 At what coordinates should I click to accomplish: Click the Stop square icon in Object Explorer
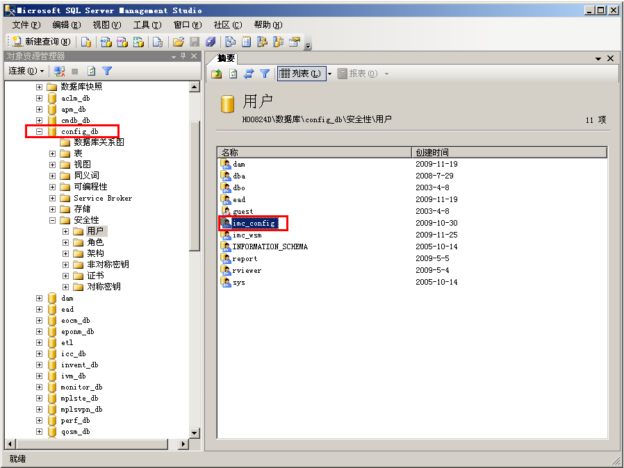pyautogui.click(x=75, y=72)
